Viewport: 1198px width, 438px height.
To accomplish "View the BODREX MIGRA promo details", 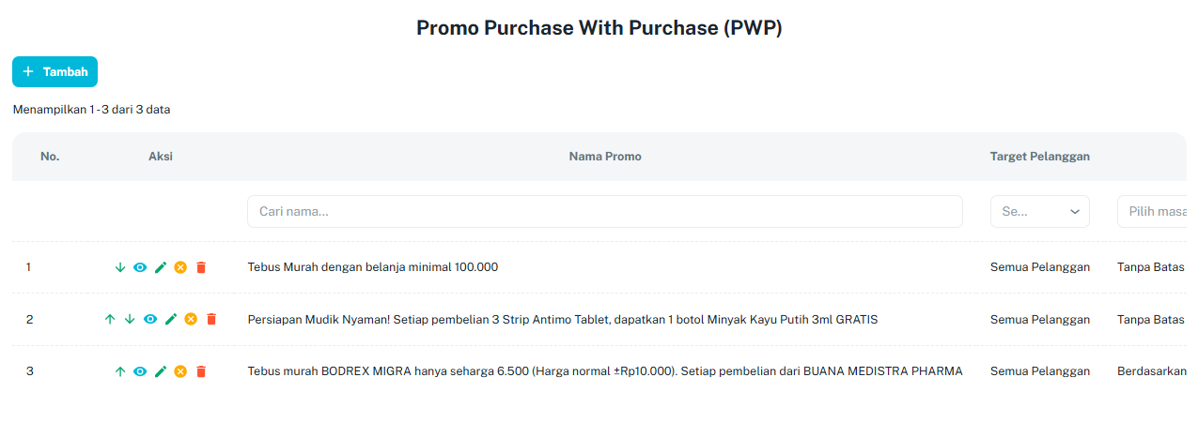I will coord(140,371).
